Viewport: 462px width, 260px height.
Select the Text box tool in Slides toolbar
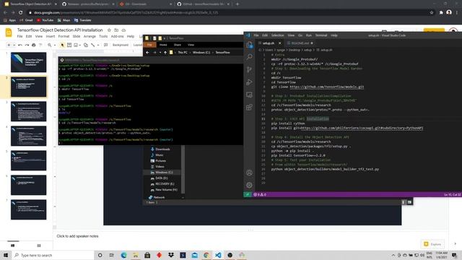tap(69, 45)
